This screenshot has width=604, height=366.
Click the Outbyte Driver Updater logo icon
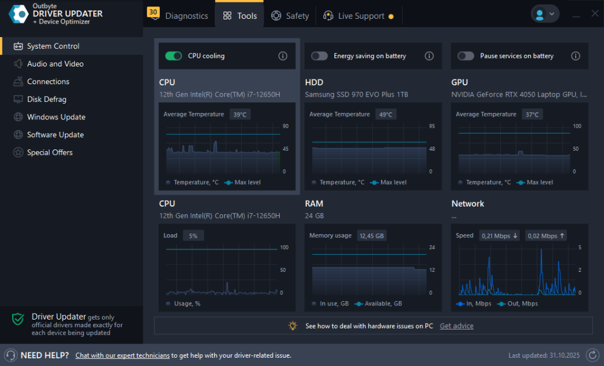pyautogui.click(x=18, y=14)
